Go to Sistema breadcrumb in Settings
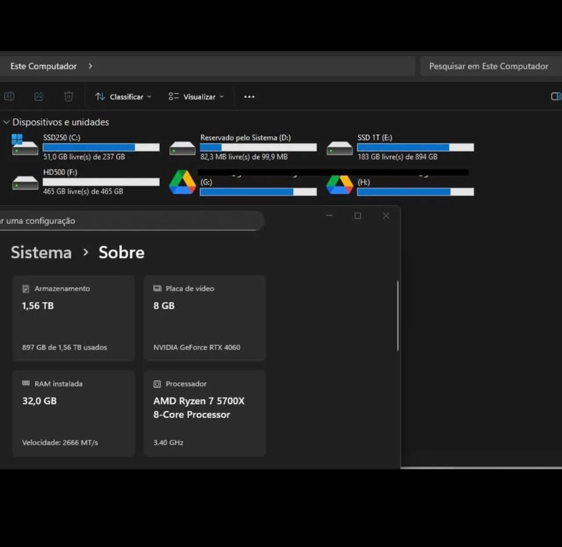This screenshot has height=547, width=562. 41,252
